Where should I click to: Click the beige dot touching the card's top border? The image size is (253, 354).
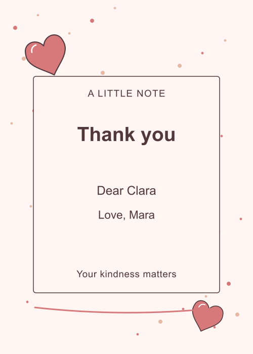tap(103, 73)
